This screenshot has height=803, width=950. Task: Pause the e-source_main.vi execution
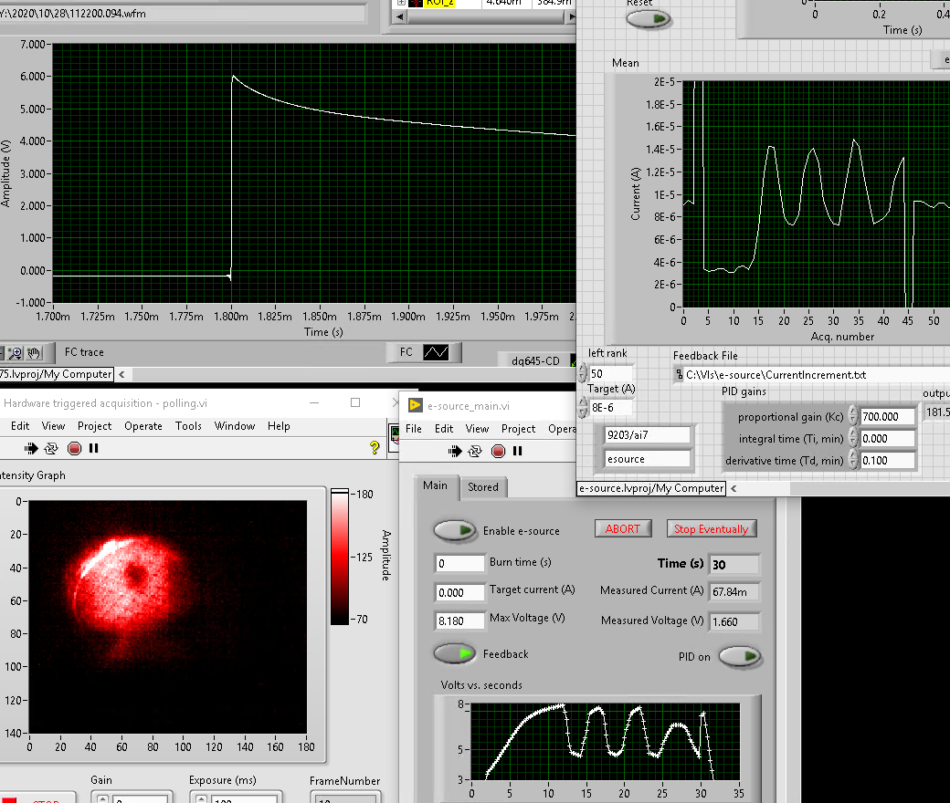pos(518,451)
